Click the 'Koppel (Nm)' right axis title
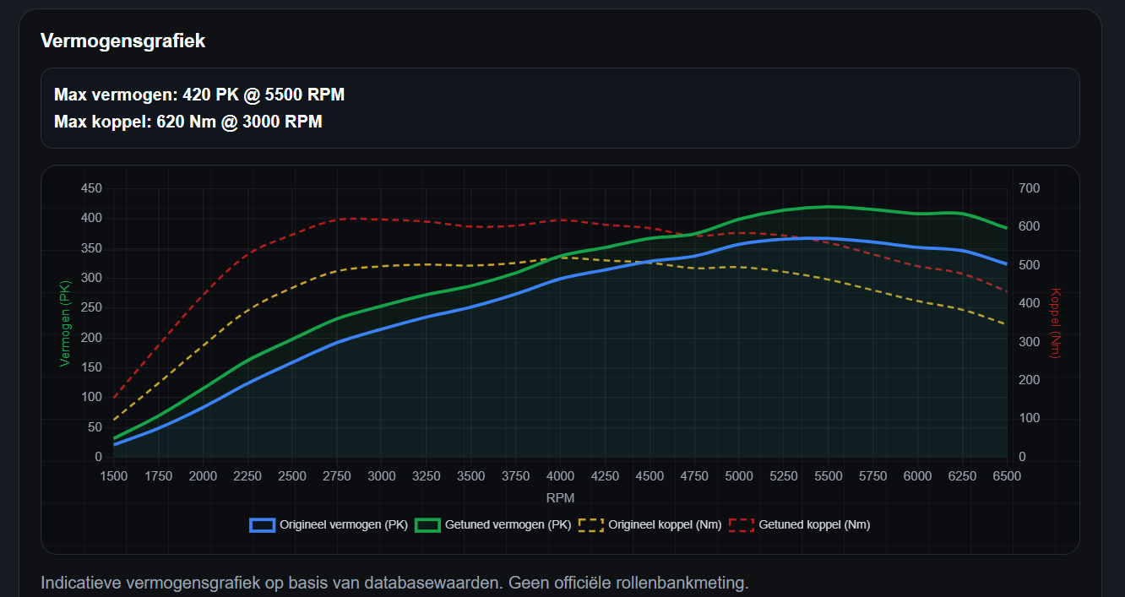 (x=1055, y=323)
